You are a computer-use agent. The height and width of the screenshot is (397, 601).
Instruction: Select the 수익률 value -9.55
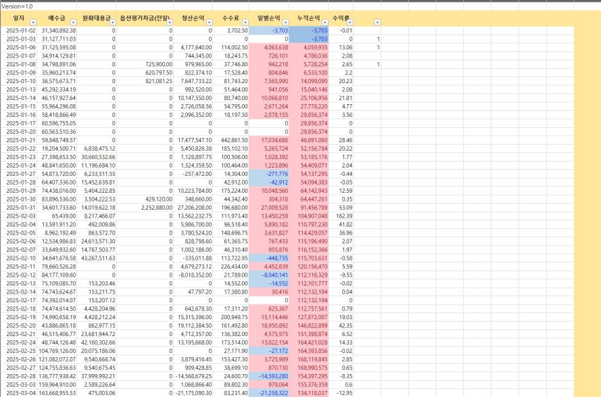[x=341, y=275]
